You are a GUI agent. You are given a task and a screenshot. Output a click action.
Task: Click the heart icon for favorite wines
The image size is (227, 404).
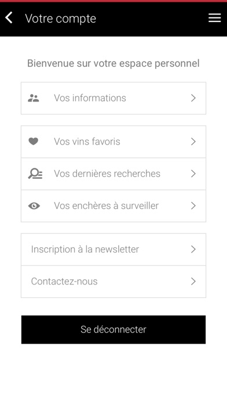(33, 141)
